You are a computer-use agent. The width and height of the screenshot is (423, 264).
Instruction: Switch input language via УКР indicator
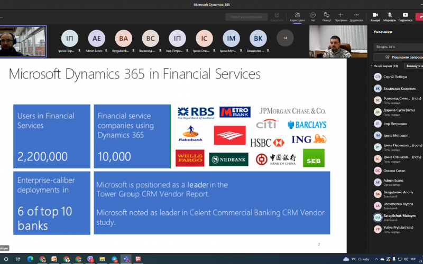pos(413,259)
